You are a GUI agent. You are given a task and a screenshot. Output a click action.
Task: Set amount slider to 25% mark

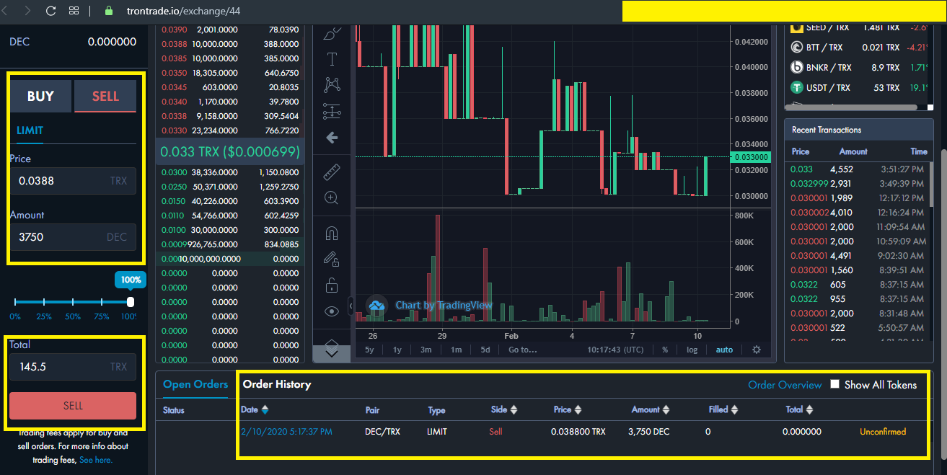[44, 302]
